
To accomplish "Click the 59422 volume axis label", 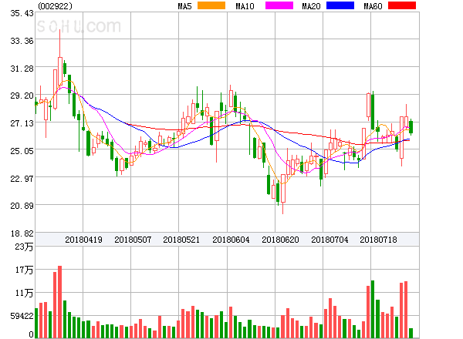I will tap(22, 316).
